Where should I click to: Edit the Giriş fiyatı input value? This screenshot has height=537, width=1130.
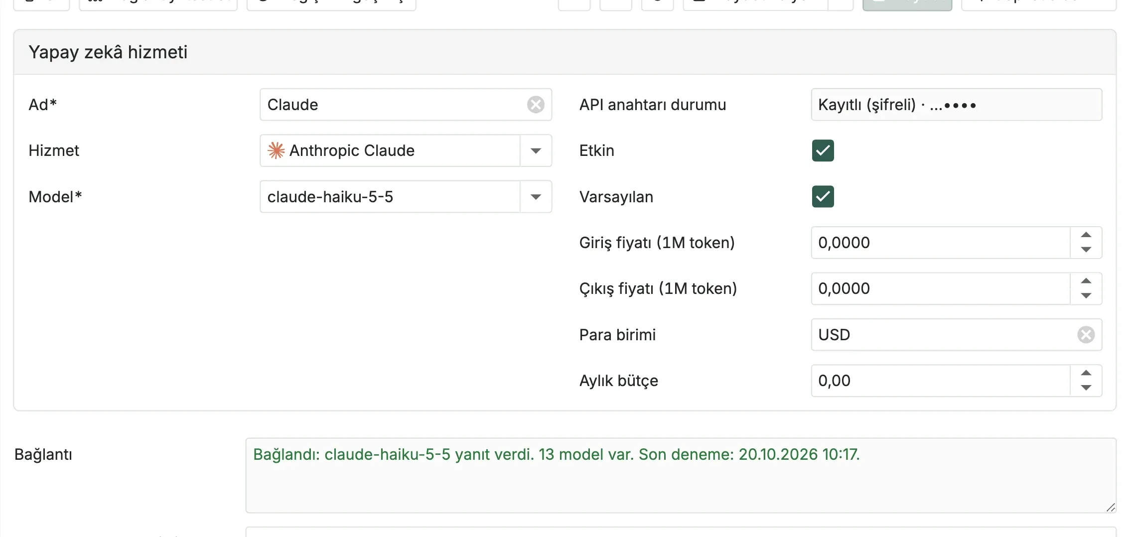pos(941,243)
